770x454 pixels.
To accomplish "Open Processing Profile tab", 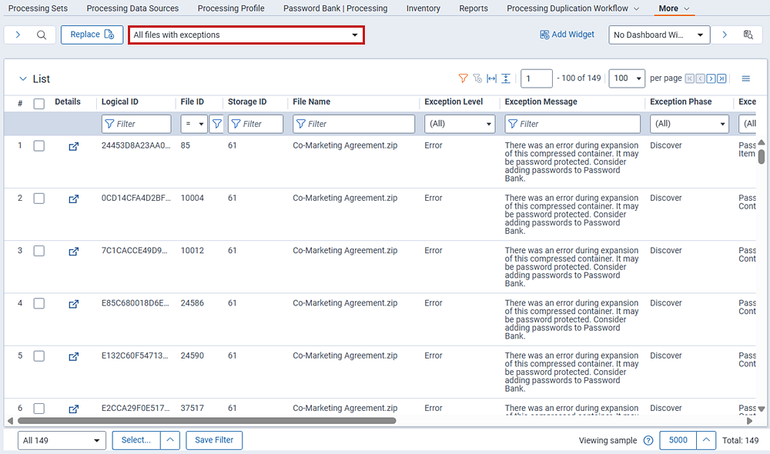I will (x=231, y=8).
